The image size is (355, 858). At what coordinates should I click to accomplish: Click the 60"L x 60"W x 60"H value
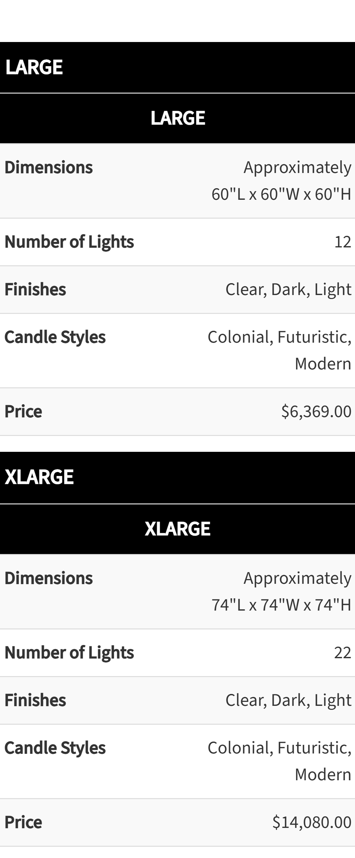click(x=281, y=194)
